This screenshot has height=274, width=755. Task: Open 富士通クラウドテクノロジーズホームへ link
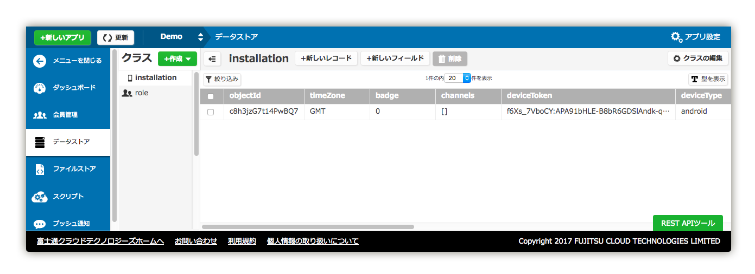tap(100, 241)
